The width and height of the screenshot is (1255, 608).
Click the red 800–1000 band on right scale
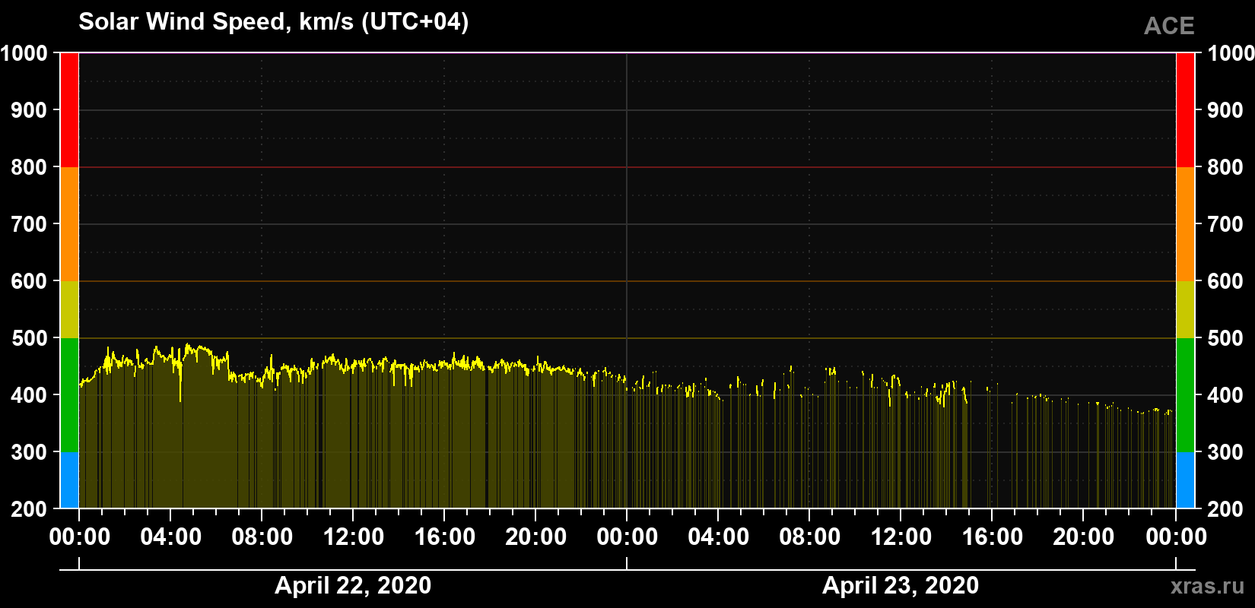click(1185, 110)
